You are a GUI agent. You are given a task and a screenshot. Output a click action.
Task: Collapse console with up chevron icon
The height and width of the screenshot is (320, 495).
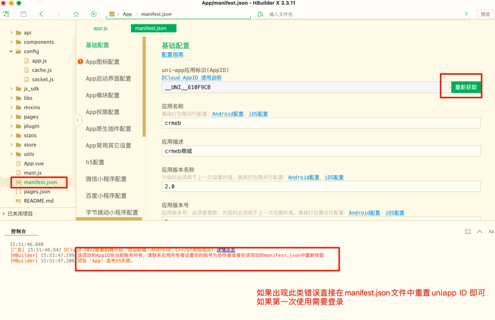(x=480, y=232)
